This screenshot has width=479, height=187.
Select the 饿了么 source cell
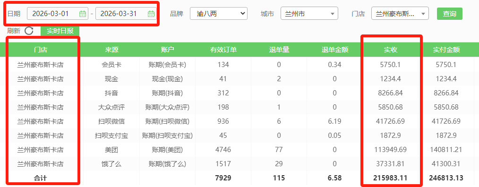coord(111,164)
